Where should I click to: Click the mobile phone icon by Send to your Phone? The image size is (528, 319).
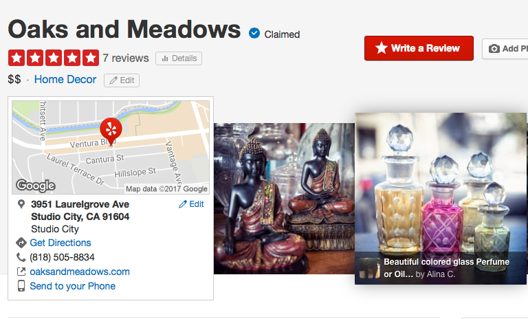[x=21, y=286]
